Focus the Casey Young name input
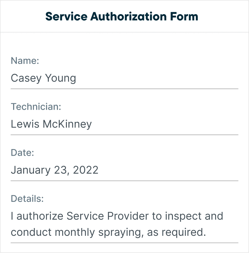The width and height of the screenshot is (249, 253). click(x=124, y=78)
